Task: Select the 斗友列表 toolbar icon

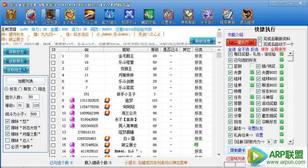Action: click(50, 17)
